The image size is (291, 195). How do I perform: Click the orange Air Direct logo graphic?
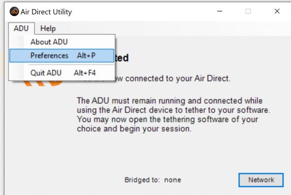coord(44,83)
